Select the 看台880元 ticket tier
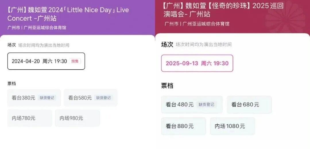Viewport: 310px width, 149px height. click(x=183, y=126)
